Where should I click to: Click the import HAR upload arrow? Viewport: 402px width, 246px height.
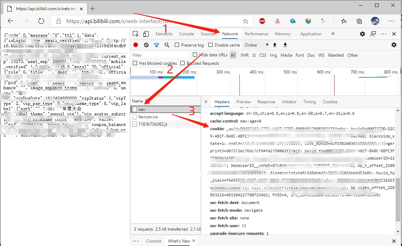(x=275, y=45)
